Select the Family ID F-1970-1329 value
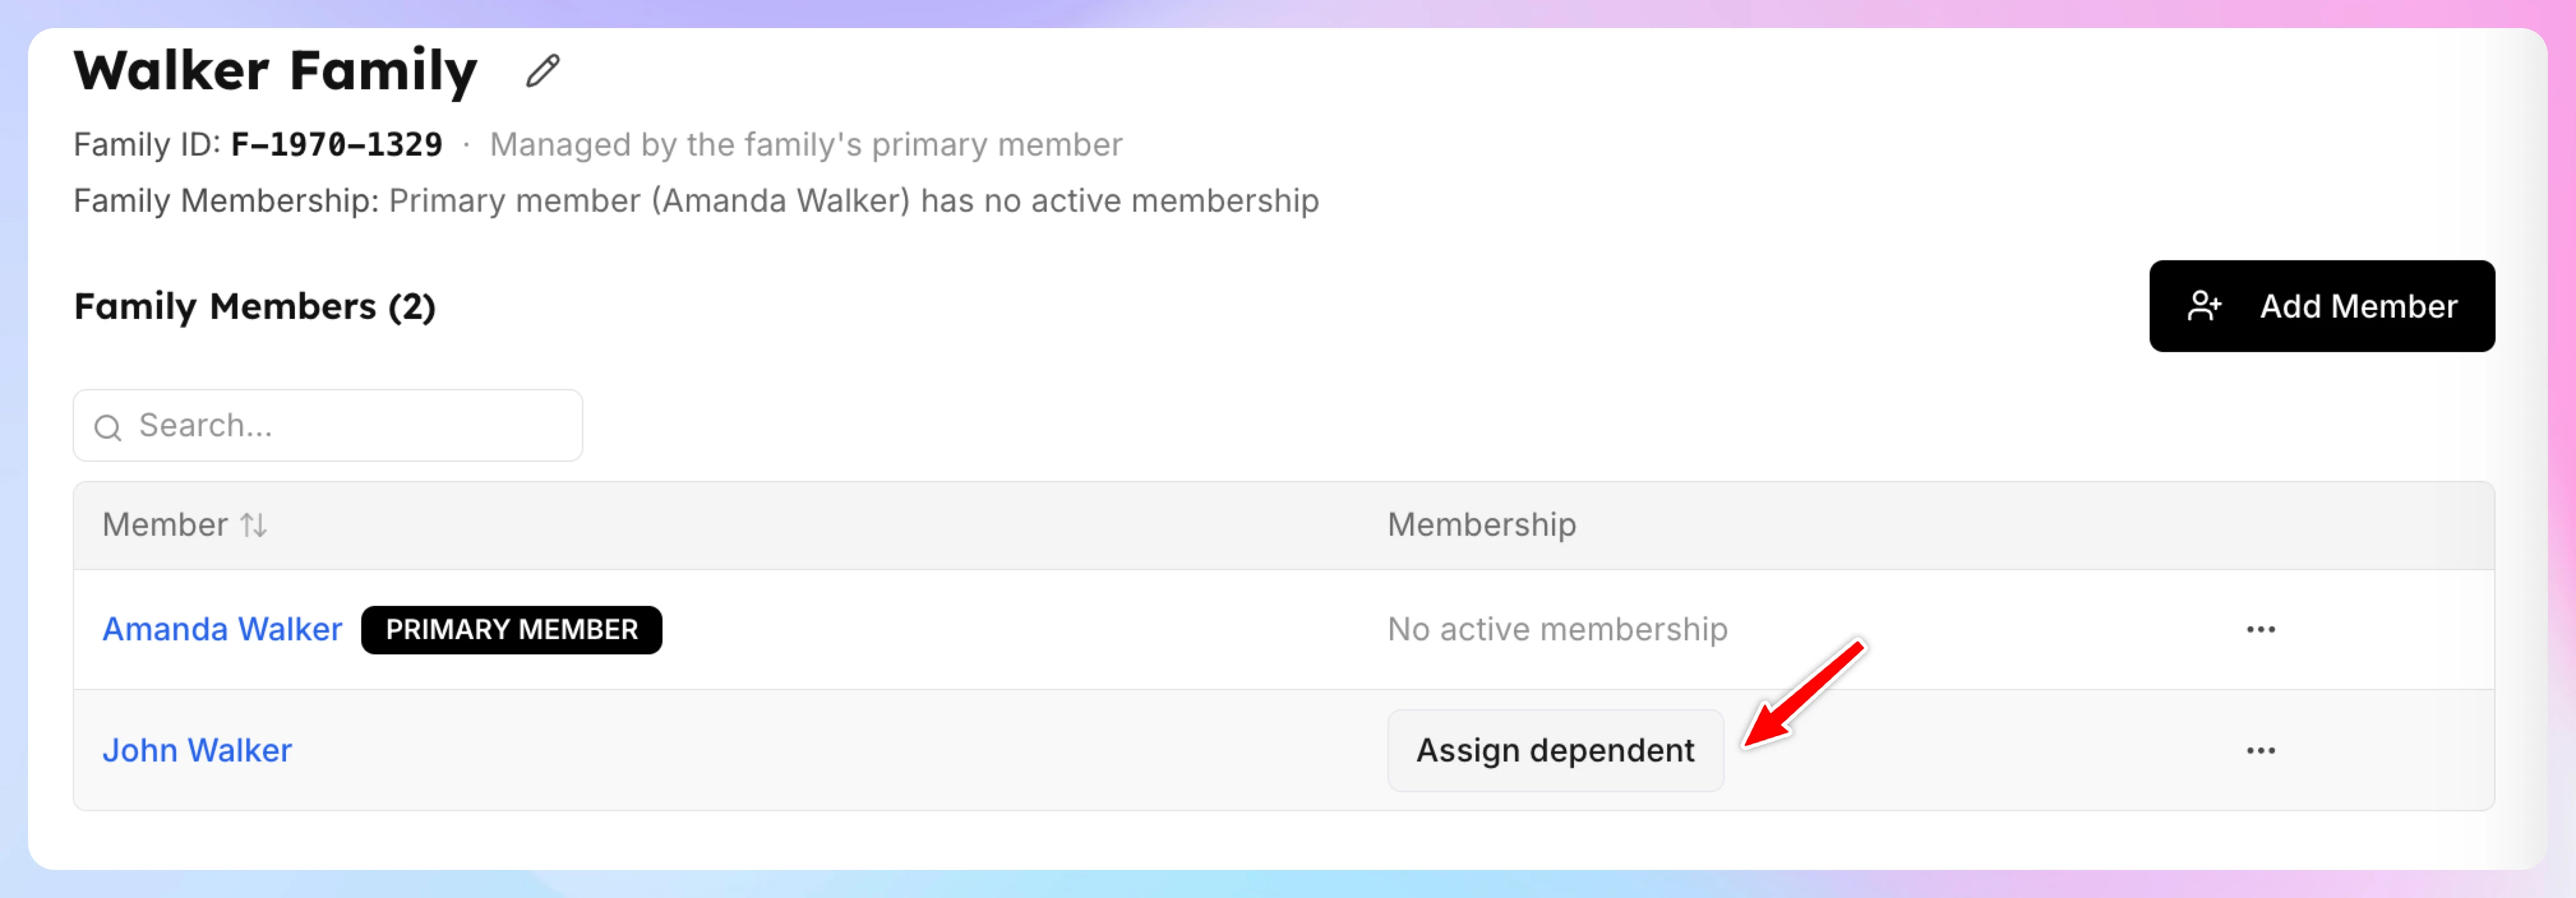 point(336,145)
